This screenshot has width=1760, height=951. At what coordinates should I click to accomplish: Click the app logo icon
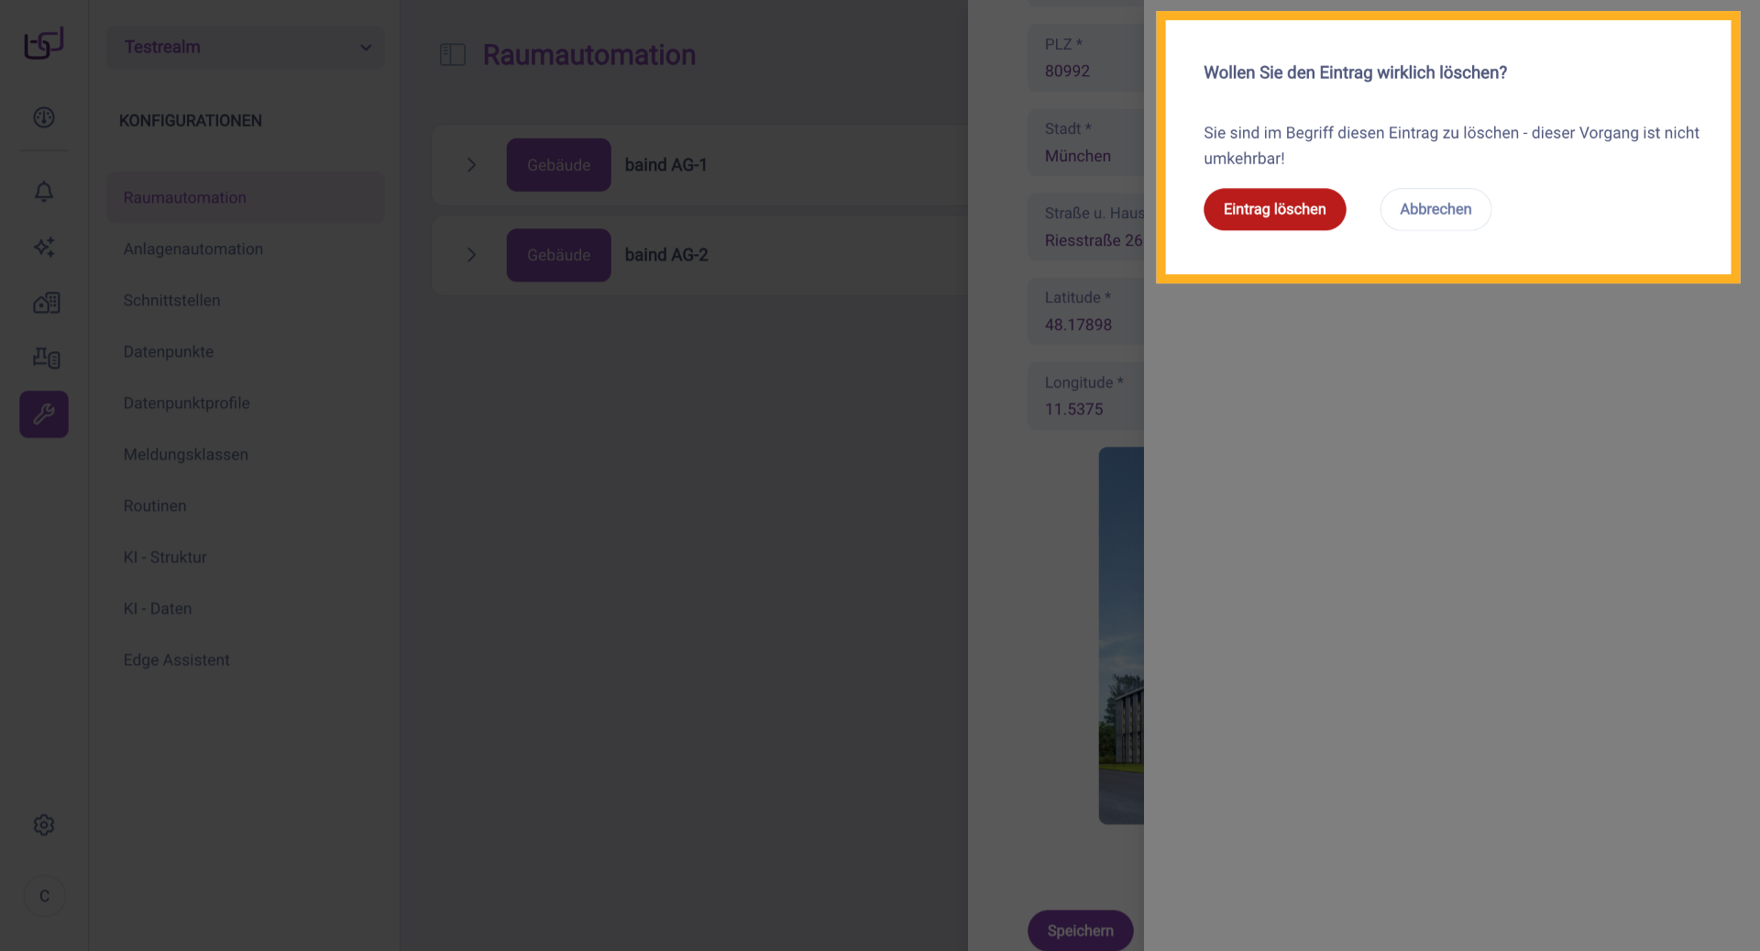tap(44, 43)
